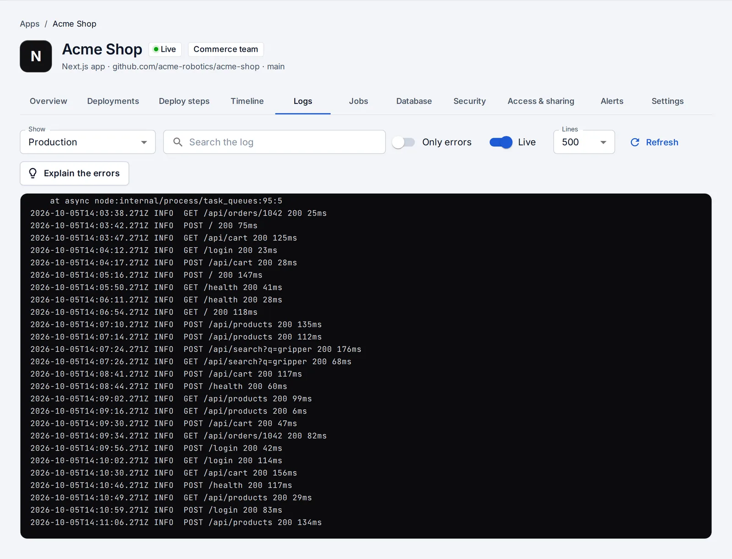Click the Live status badge

165,49
